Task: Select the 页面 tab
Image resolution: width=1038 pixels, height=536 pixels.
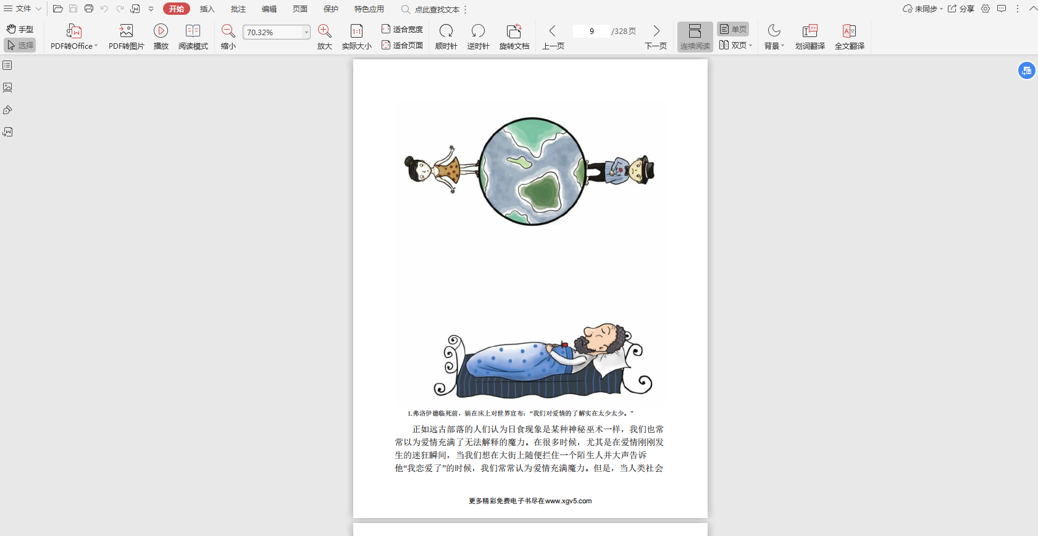Action: pos(300,9)
